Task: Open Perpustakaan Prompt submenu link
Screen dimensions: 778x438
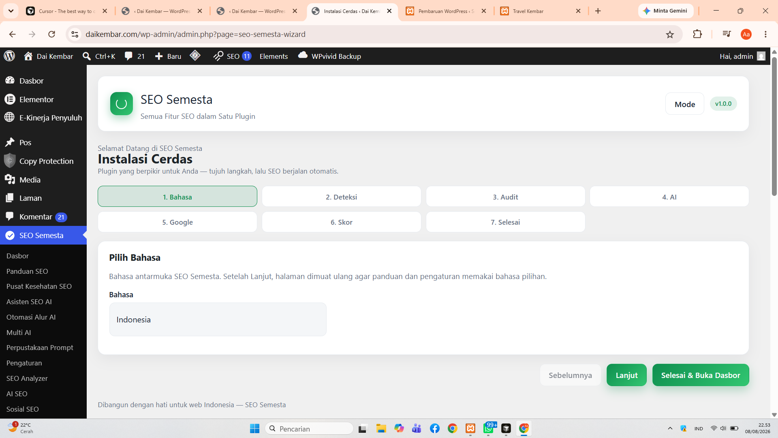Action: point(40,348)
